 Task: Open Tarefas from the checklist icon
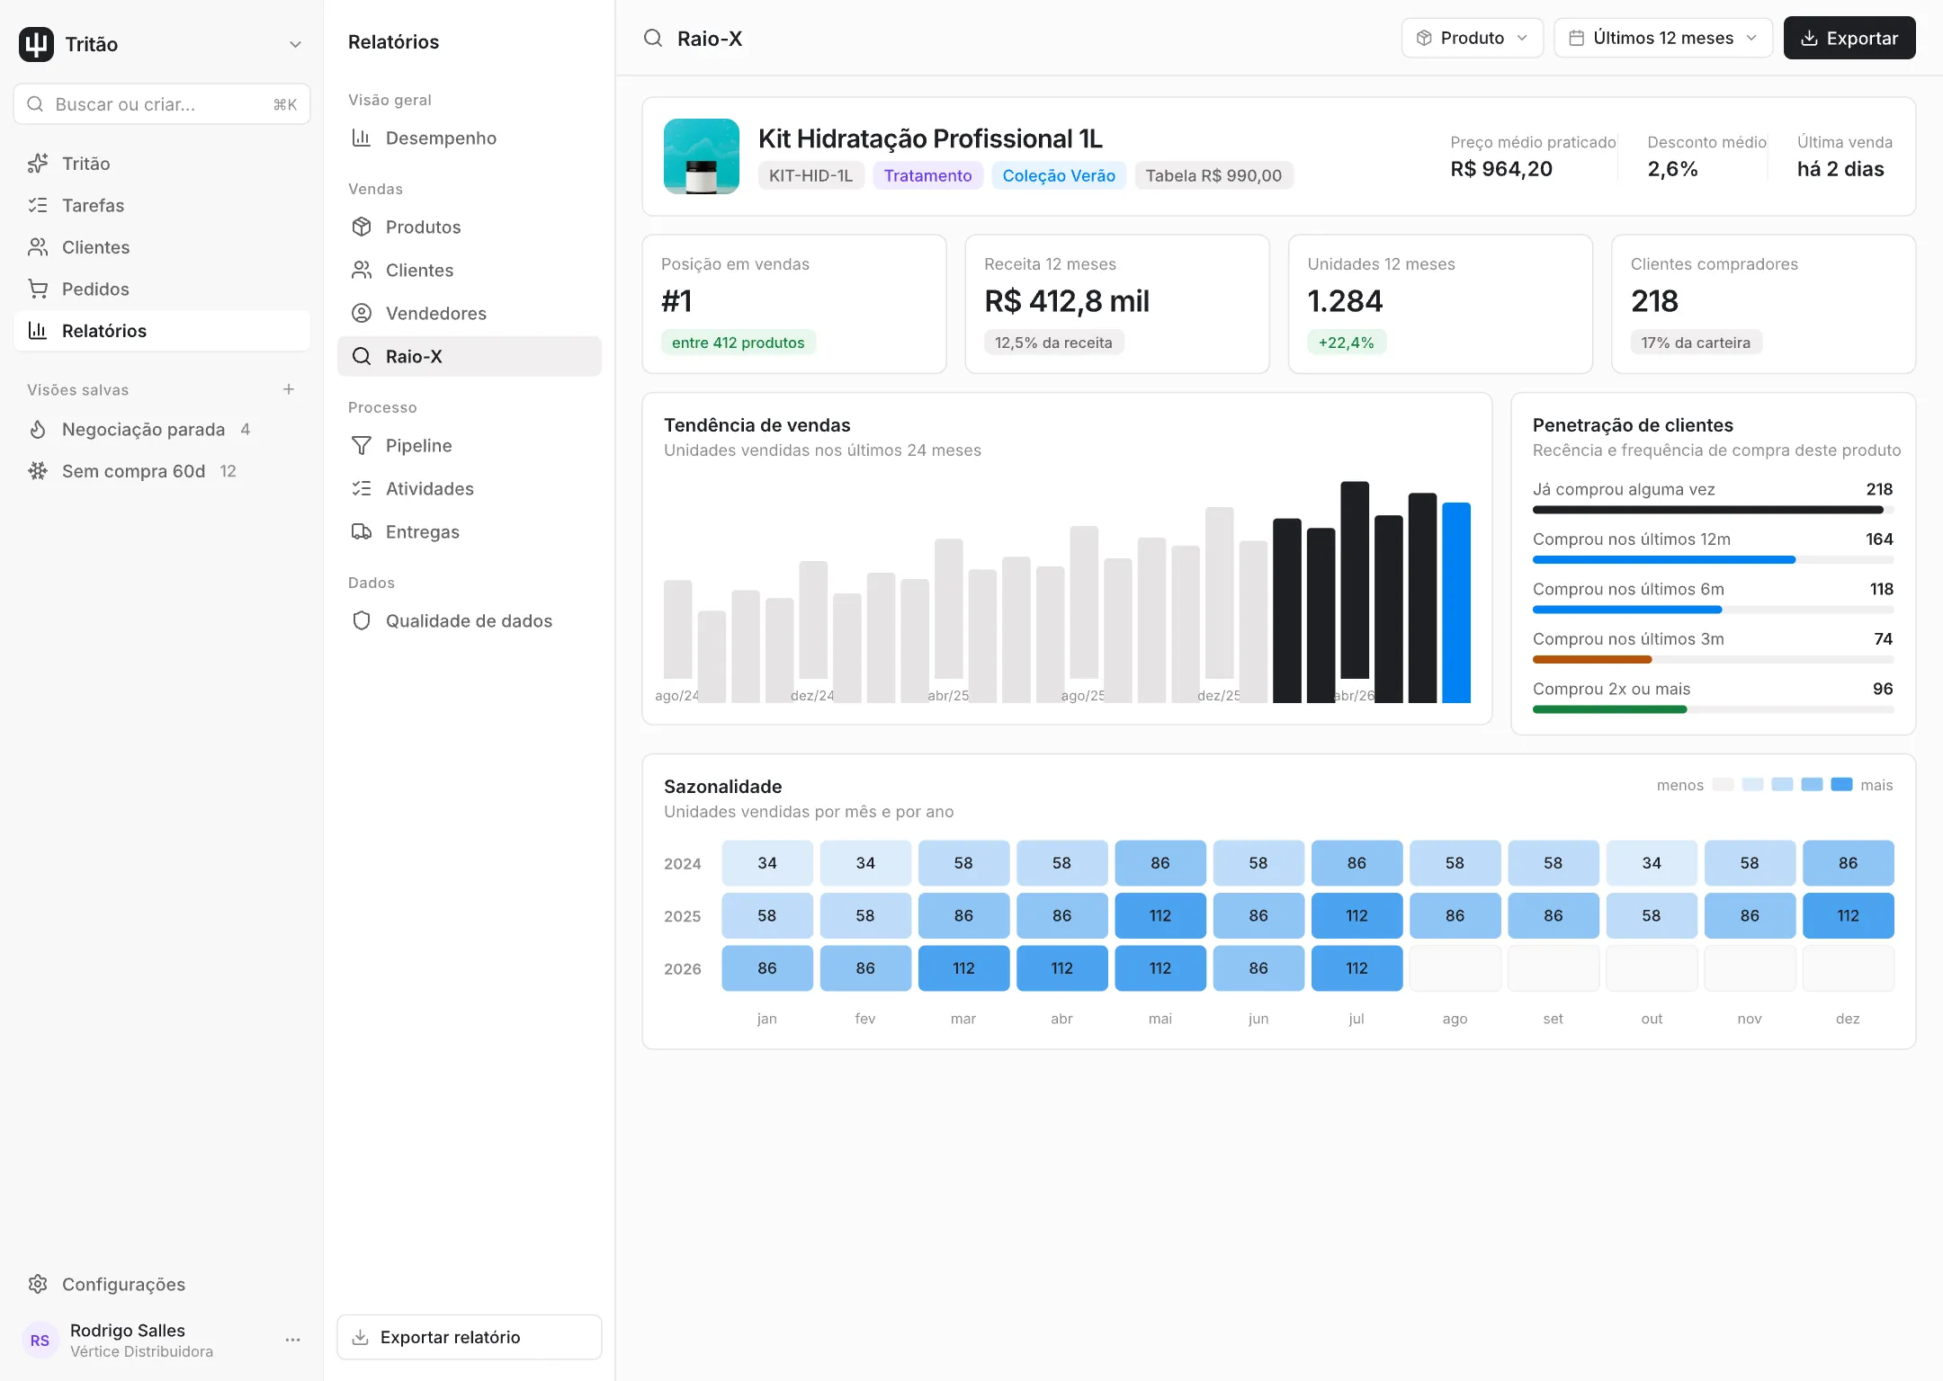click(x=38, y=205)
